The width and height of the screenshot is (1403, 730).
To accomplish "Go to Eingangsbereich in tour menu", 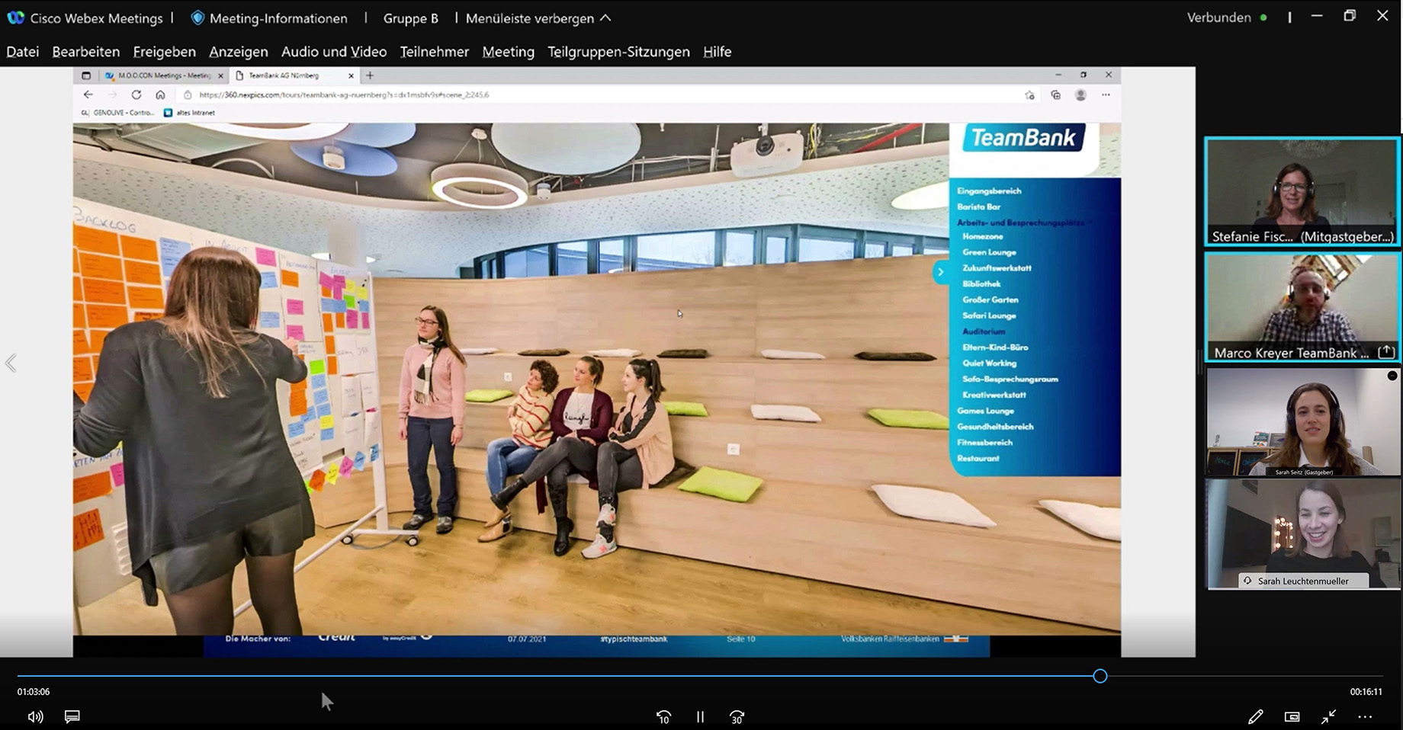I will (x=989, y=191).
